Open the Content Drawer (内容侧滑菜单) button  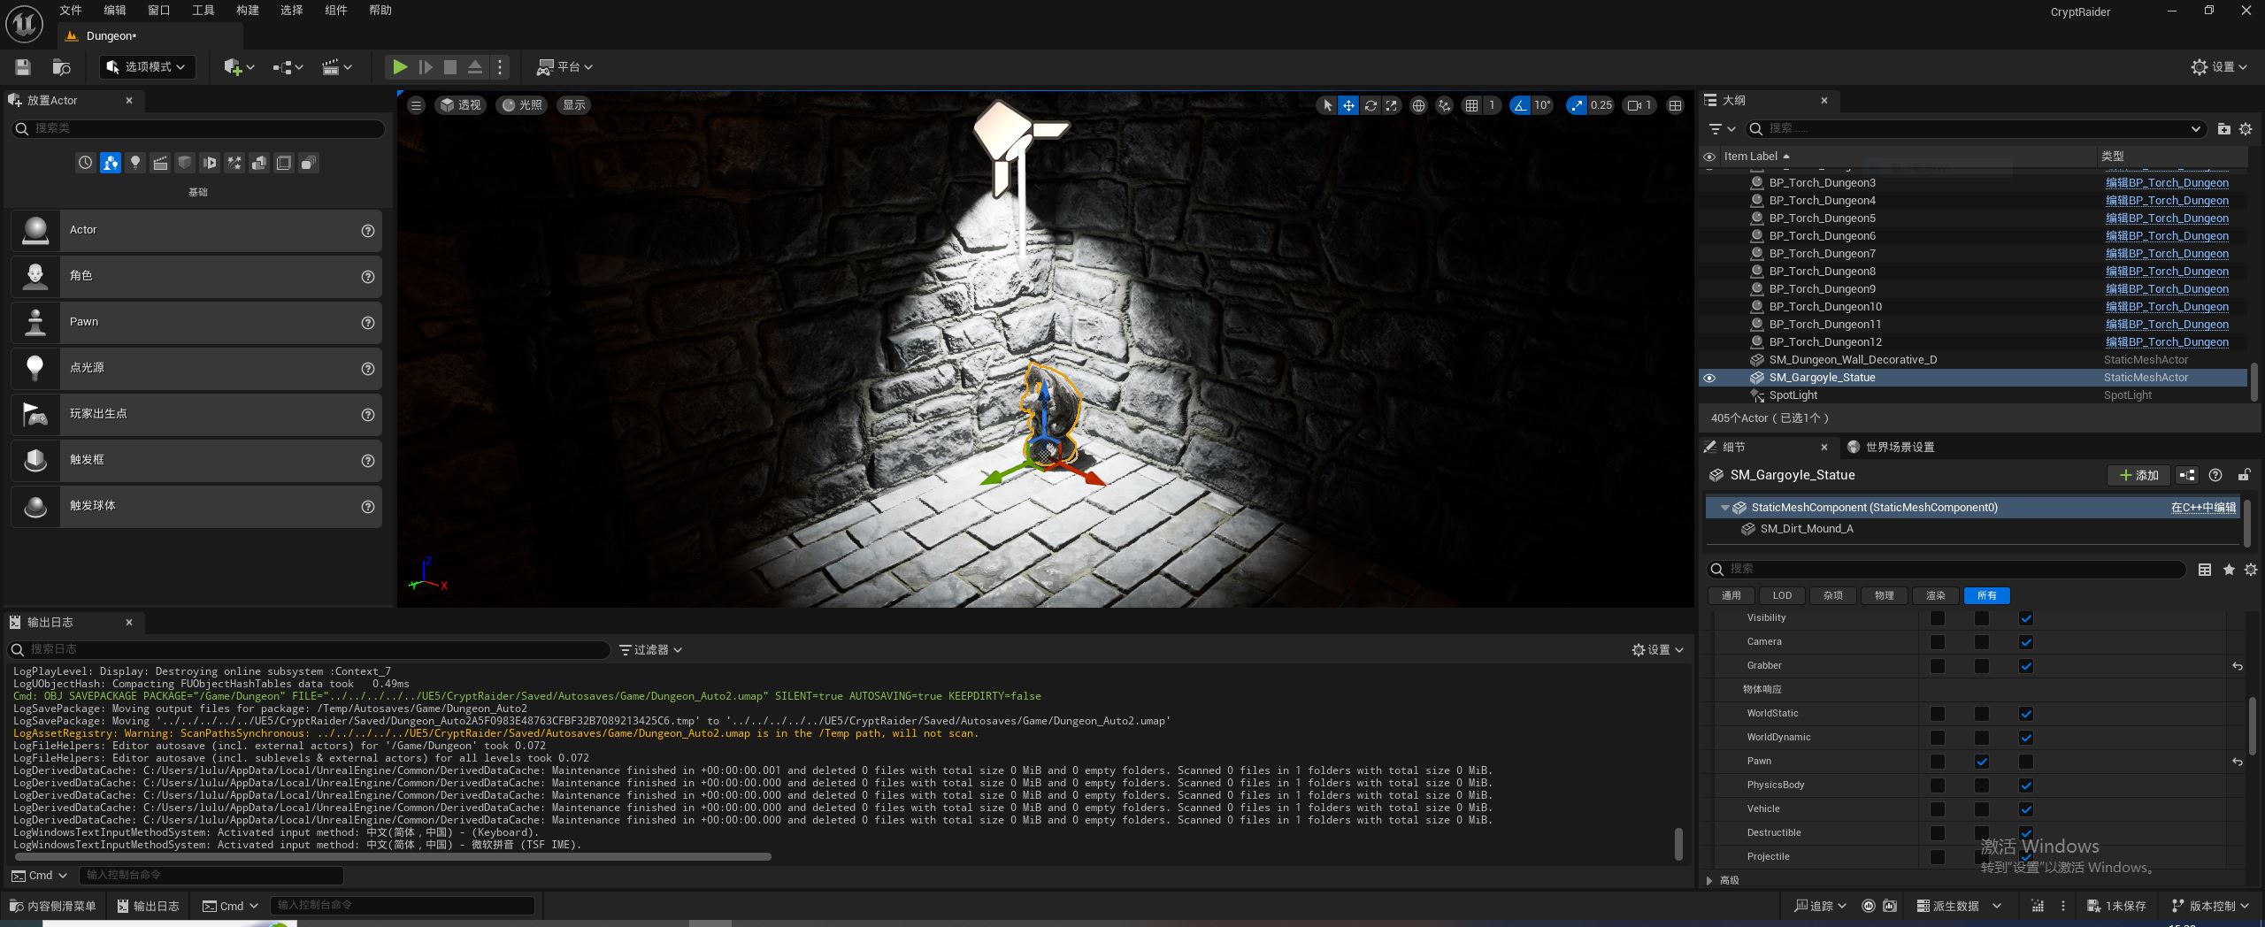click(52, 906)
